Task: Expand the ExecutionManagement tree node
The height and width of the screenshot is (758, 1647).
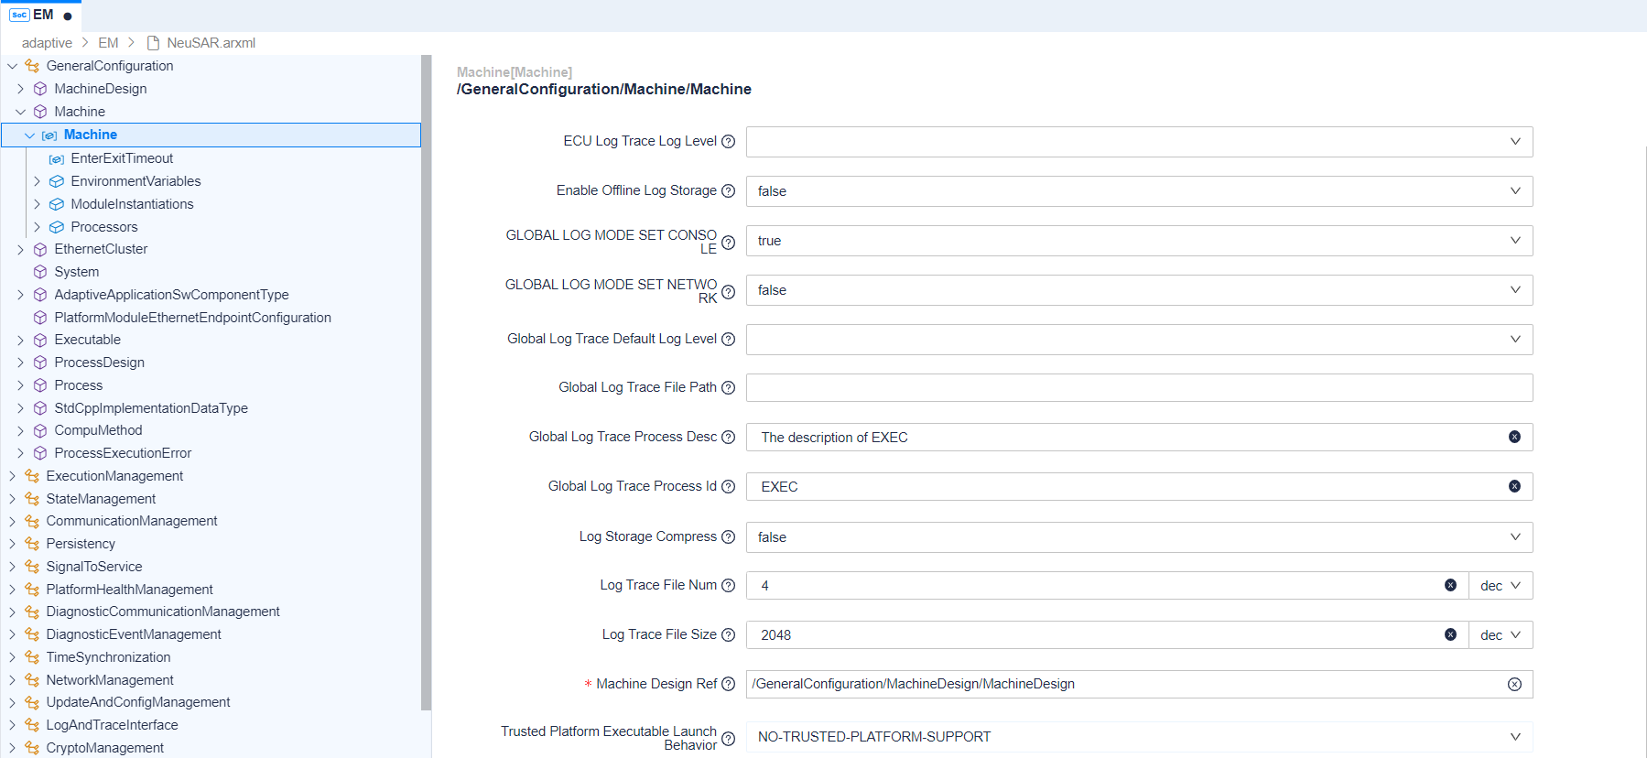Action: tap(13, 476)
